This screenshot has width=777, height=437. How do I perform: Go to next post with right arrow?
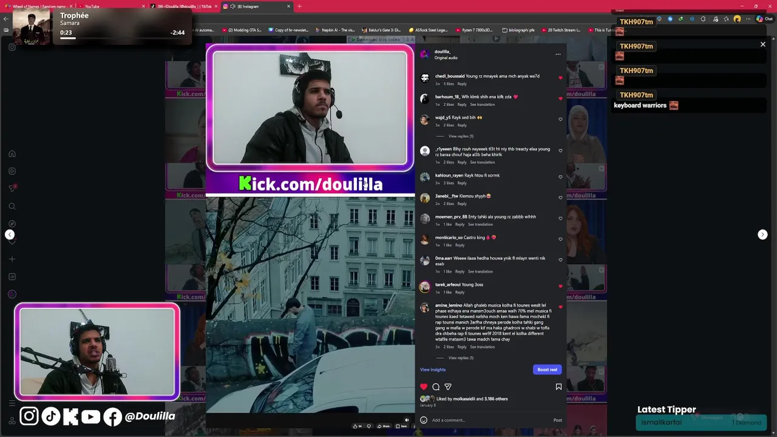[762, 234]
